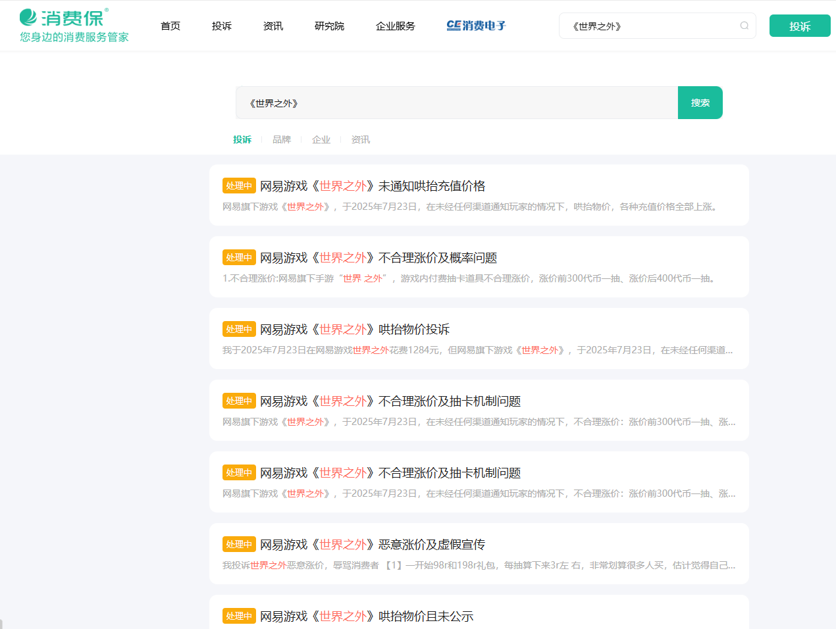Image resolution: width=836 pixels, height=629 pixels.
Task: Select the 投诉 search filter tab
Action: (242, 139)
